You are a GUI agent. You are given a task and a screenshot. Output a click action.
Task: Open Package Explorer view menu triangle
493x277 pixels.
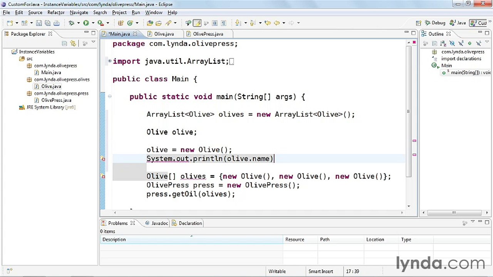(93, 42)
